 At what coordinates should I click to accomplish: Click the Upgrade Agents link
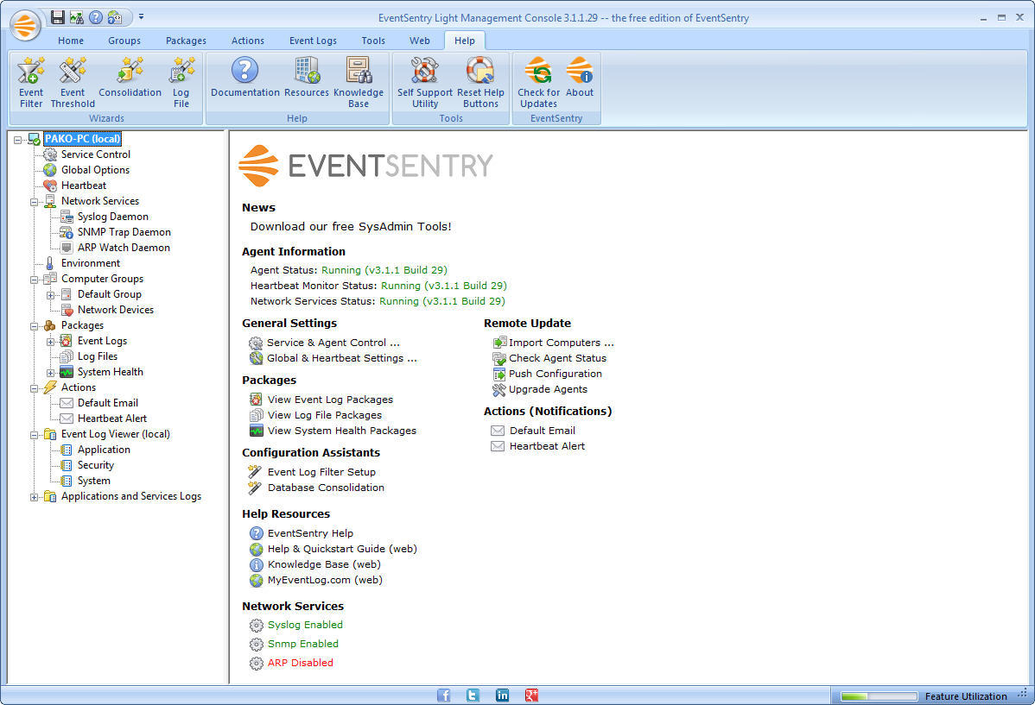point(548,389)
